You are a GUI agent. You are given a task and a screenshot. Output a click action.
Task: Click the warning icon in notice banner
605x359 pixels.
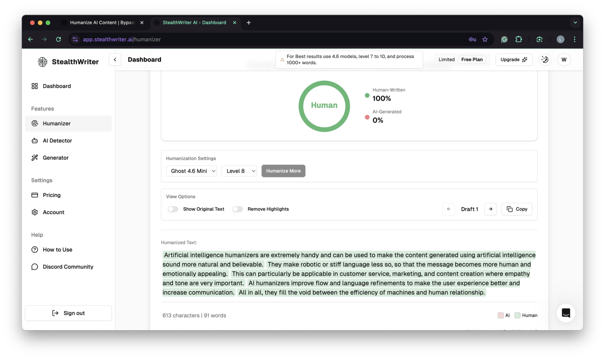[x=282, y=59]
